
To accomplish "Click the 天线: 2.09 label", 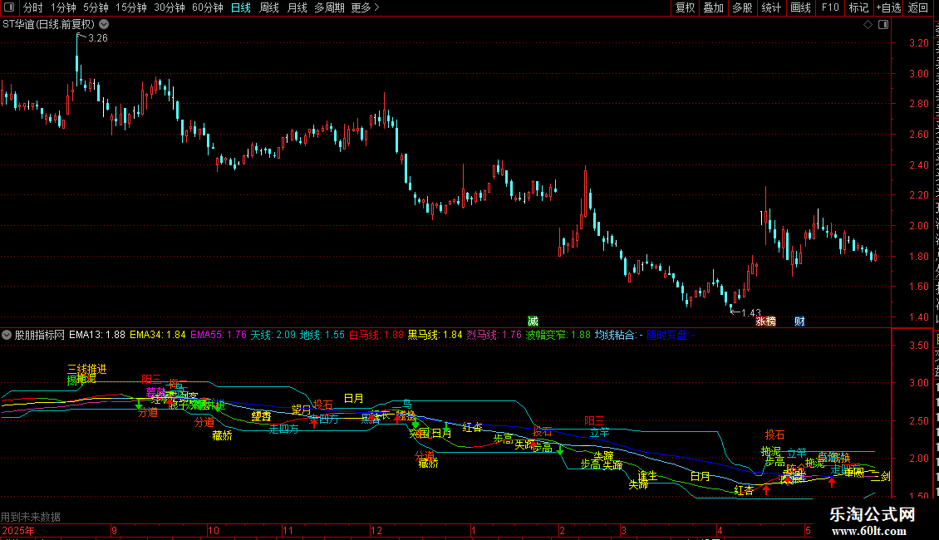I will (273, 335).
